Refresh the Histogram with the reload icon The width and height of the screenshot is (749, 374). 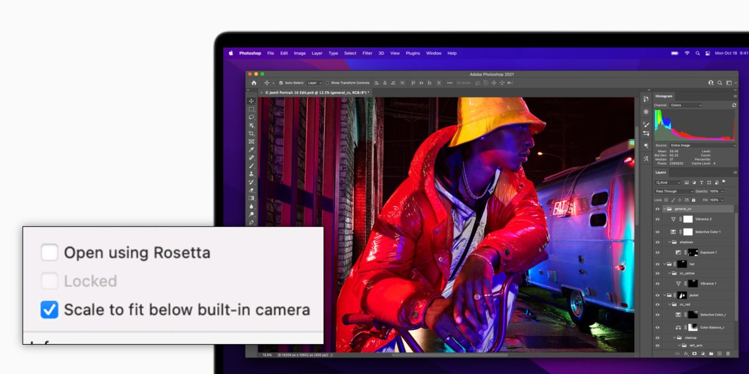(x=734, y=105)
